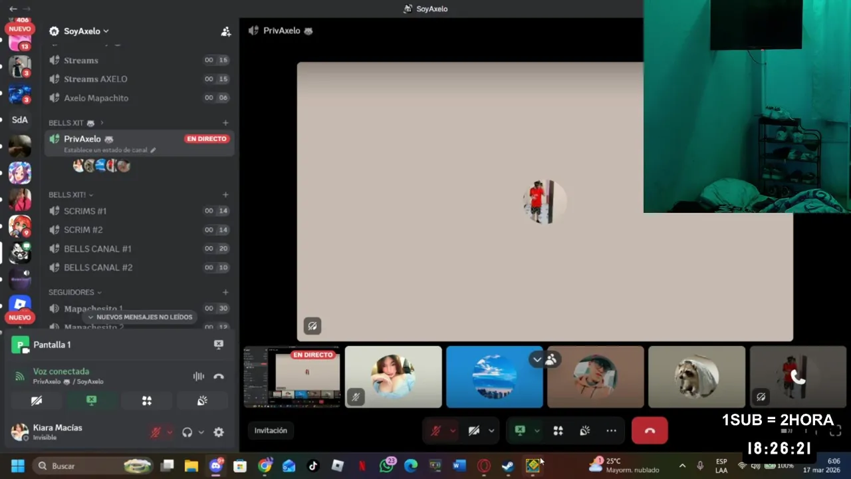The width and height of the screenshot is (851, 479).
Task: Toggle screen share in call control bar
Action: point(520,431)
